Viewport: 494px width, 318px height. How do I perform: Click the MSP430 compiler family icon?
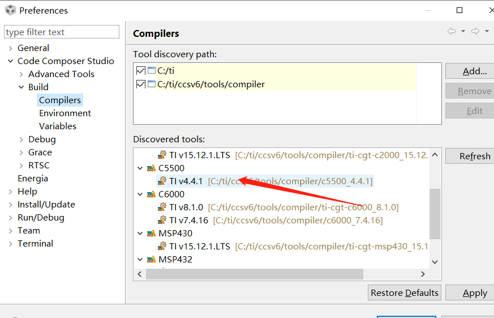151,234
